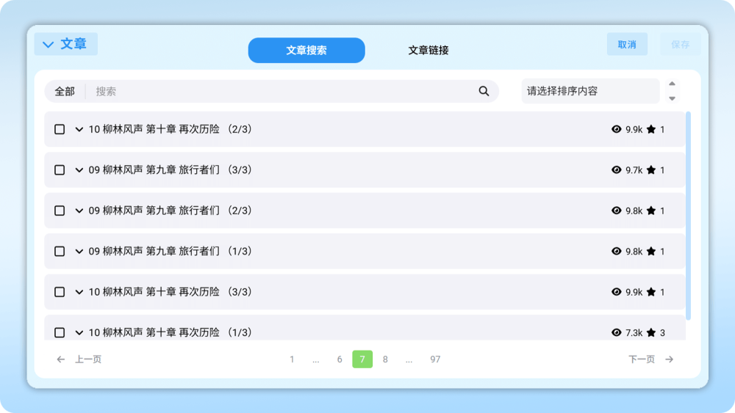Expand the 第十章 再次历险 (1/3) row
Viewport: 735px width, 413px height.
pyautogui.click(x=79, y=333)
